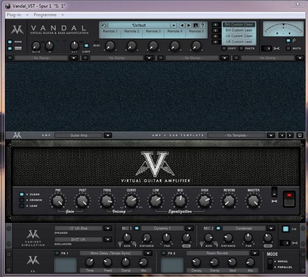Open Condenser microphone dropdown
The height and width of the screenshot is (277, 308).
point(271,228)
